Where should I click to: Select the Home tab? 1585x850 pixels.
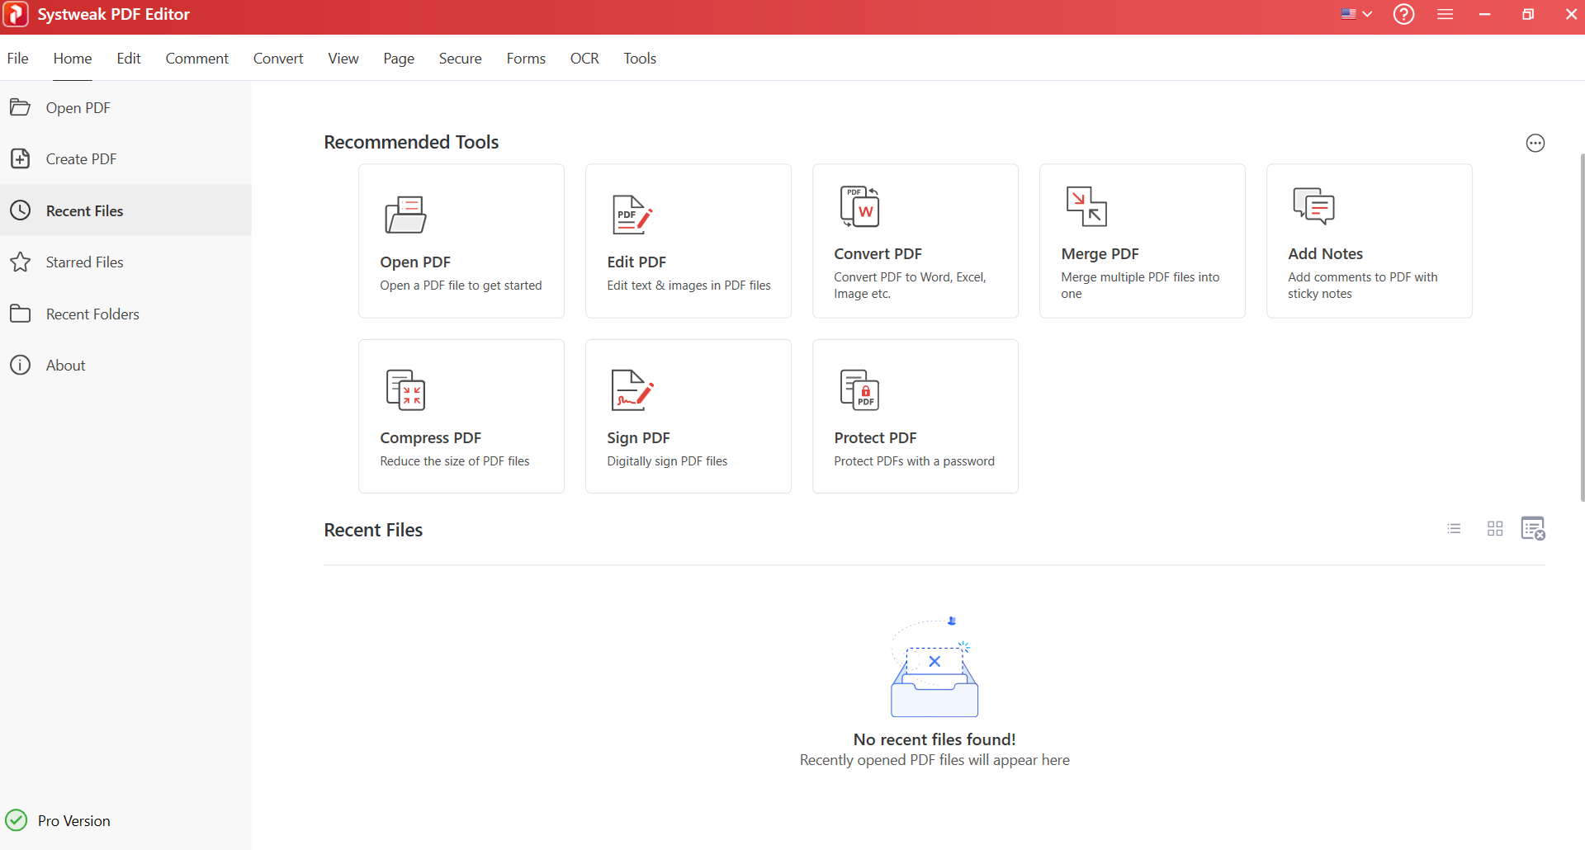pos(73,59)
